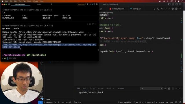
Task: Customize VS Code layout icon
Action: (180, 4)
